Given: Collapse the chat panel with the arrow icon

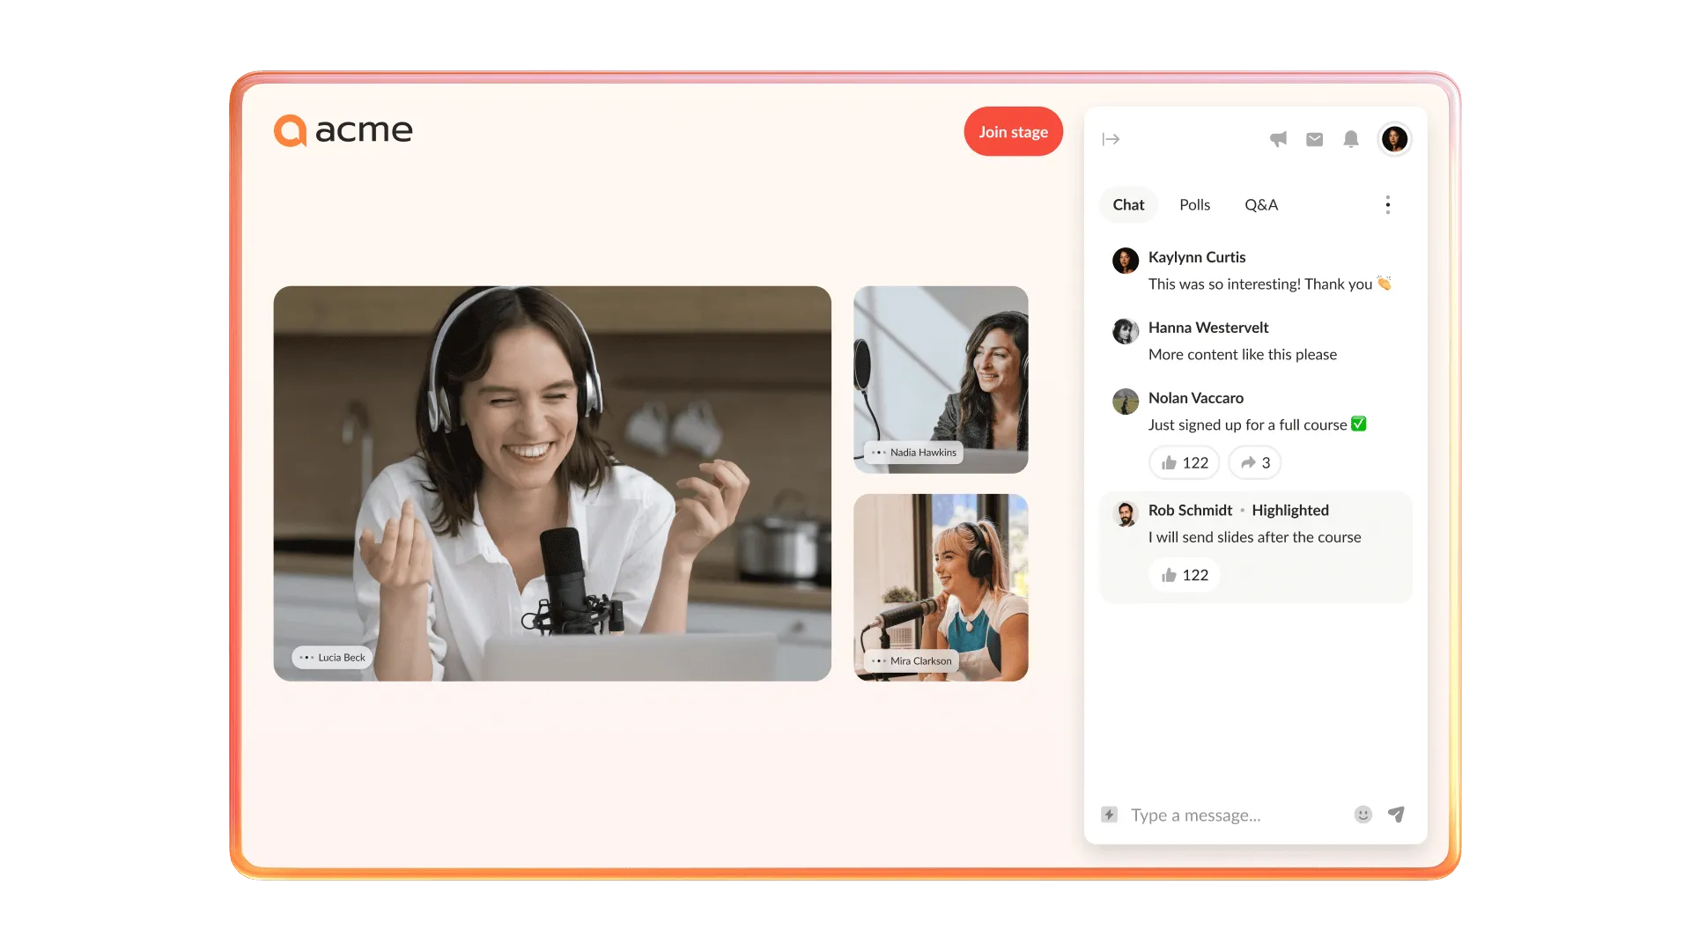Looking at the screenshot, I should point(1111,139).
